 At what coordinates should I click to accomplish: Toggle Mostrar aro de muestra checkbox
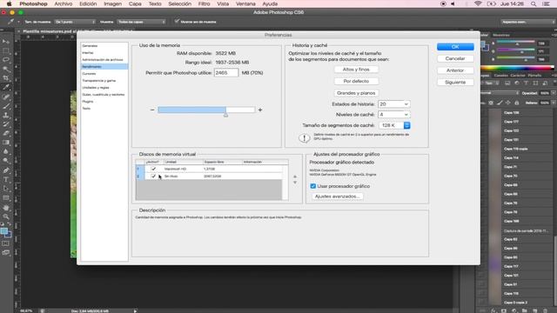click(177, 21)
